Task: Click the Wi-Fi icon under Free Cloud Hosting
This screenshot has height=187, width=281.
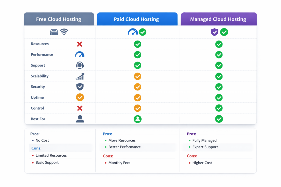Action: (64, 32)
